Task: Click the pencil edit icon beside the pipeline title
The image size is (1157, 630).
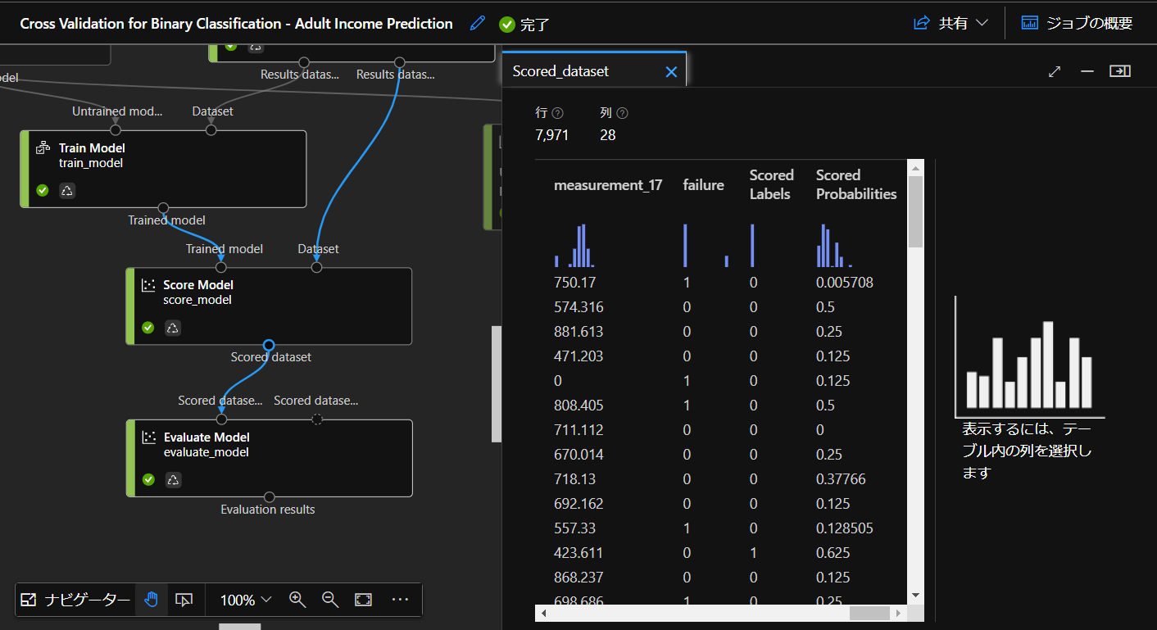Action: (477, 23)
